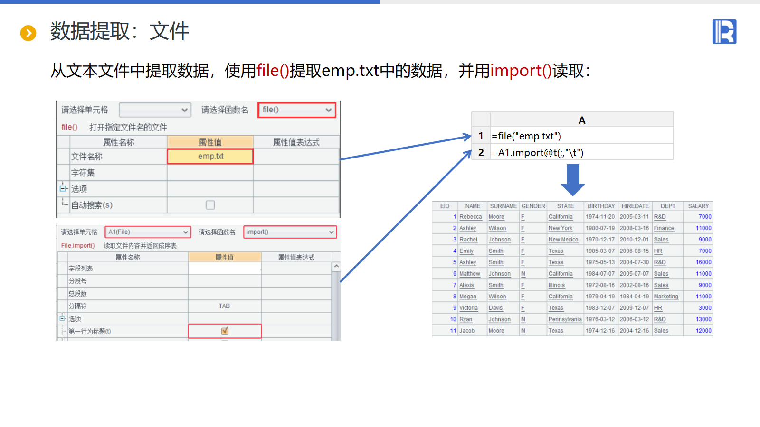Select the name cell "Jacob"

pos(473,331)
